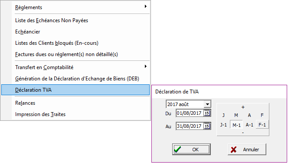
Task: Expand the 2017 août period dropdown
Action: click(x=207, y=104)
